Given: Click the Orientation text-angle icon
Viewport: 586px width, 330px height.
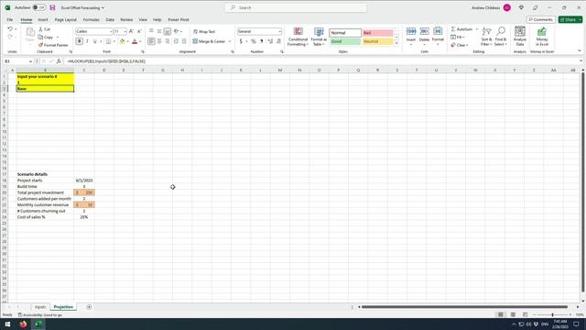Looking at the screenshot, I should click(x=177, y=31).
